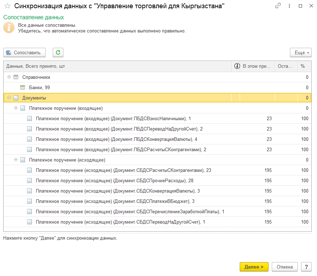This screenshot has width=317, height=276.
Task: Click icon of ПБДСВзносНаличными row
Action: point(30,118)
